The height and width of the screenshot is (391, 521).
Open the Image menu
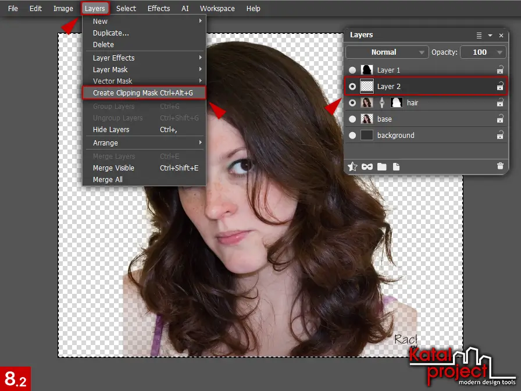[63, 8]
